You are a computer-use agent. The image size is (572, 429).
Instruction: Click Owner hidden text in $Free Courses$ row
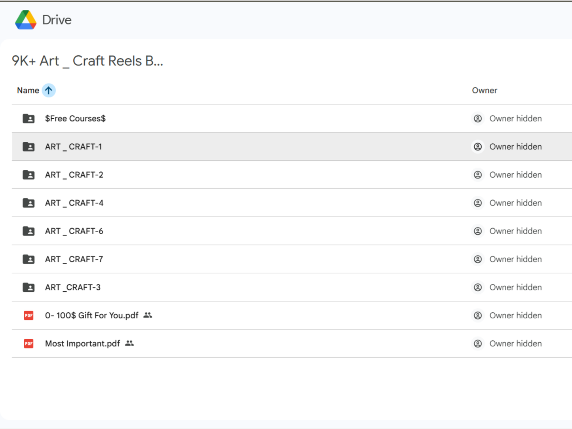click(515, 118)
